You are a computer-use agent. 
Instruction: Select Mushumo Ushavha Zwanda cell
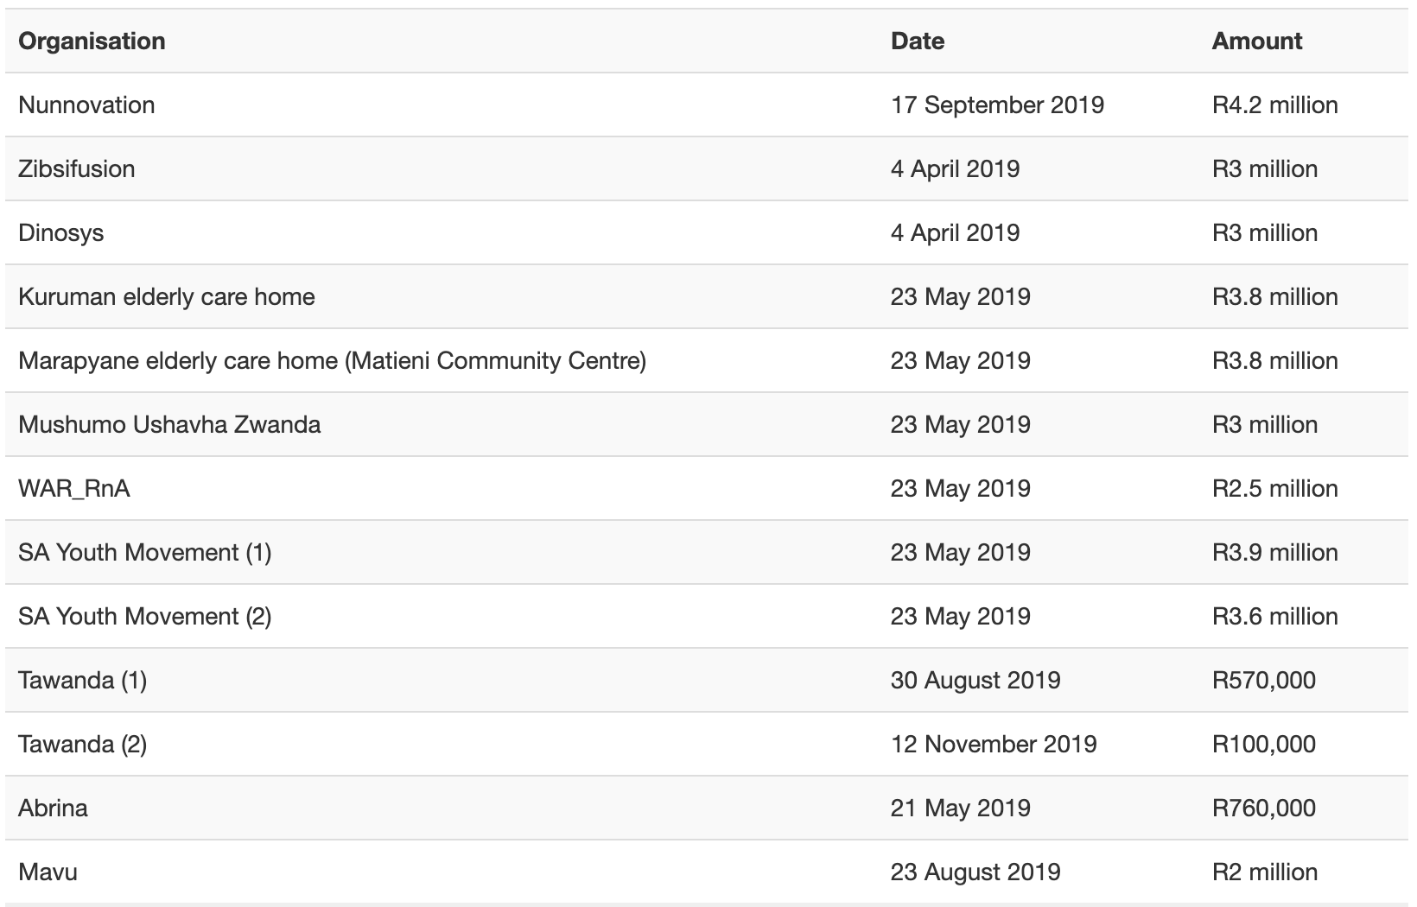point(169,425)
